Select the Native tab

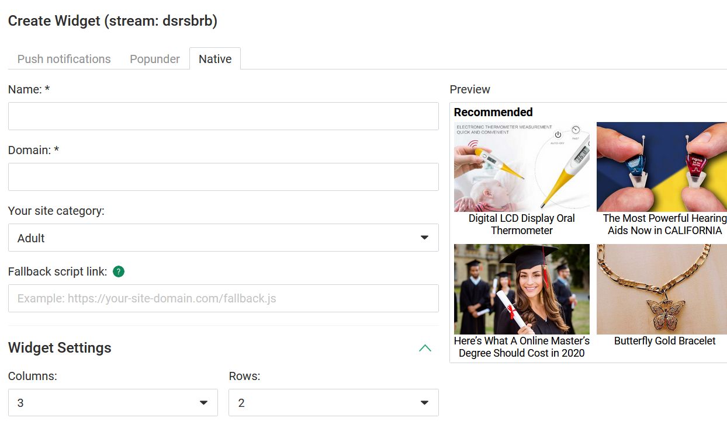(215, 59)
